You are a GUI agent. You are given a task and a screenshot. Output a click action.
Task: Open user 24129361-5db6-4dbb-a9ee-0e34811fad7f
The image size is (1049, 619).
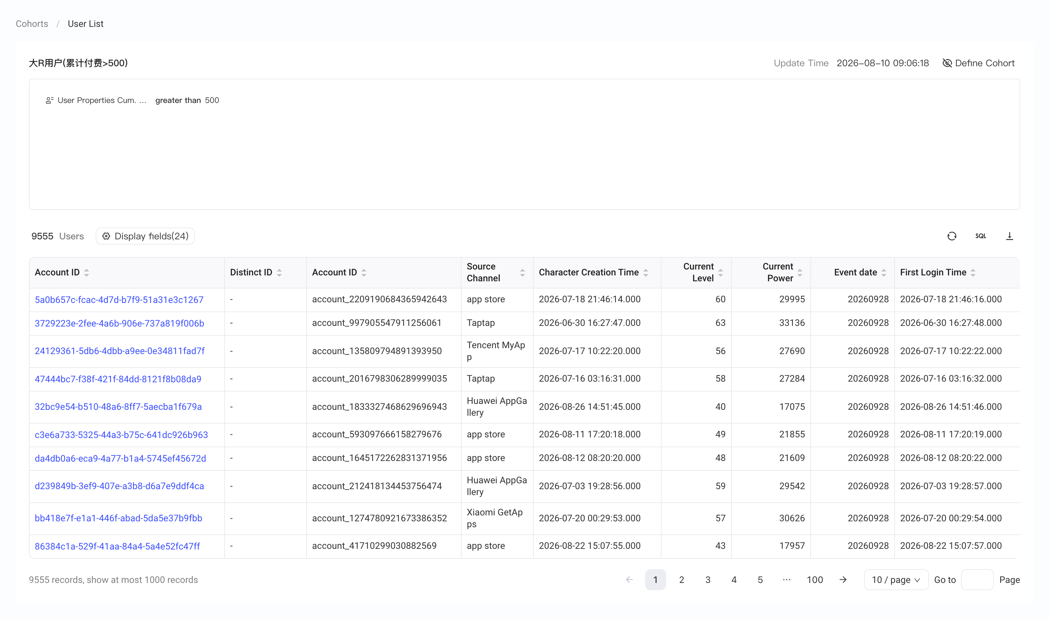(120, 351)
